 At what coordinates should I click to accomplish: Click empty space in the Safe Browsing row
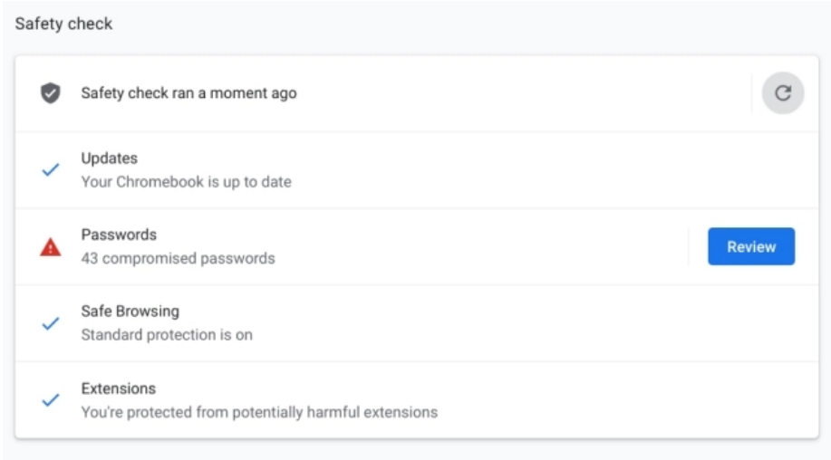[530, 323]
